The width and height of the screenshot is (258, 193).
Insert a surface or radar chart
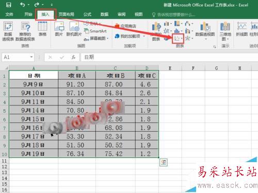[189, 39]
